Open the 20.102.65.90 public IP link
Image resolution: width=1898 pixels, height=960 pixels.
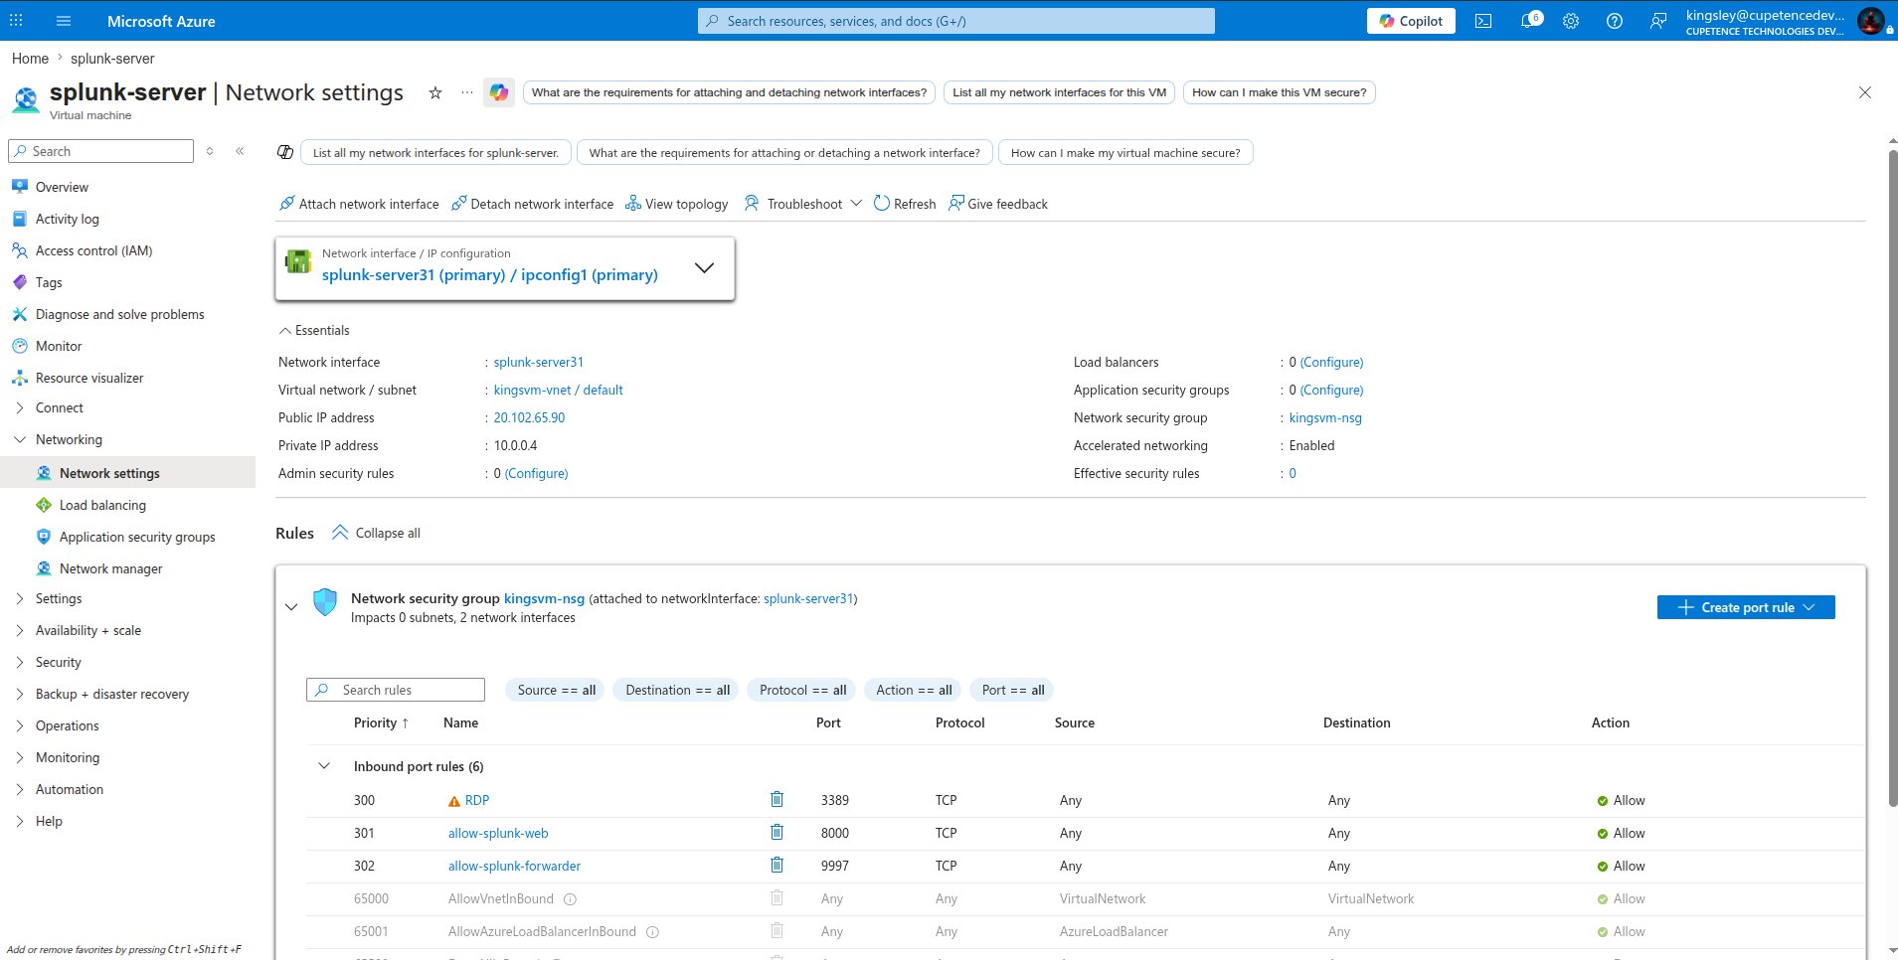click(x=529, y=417)
